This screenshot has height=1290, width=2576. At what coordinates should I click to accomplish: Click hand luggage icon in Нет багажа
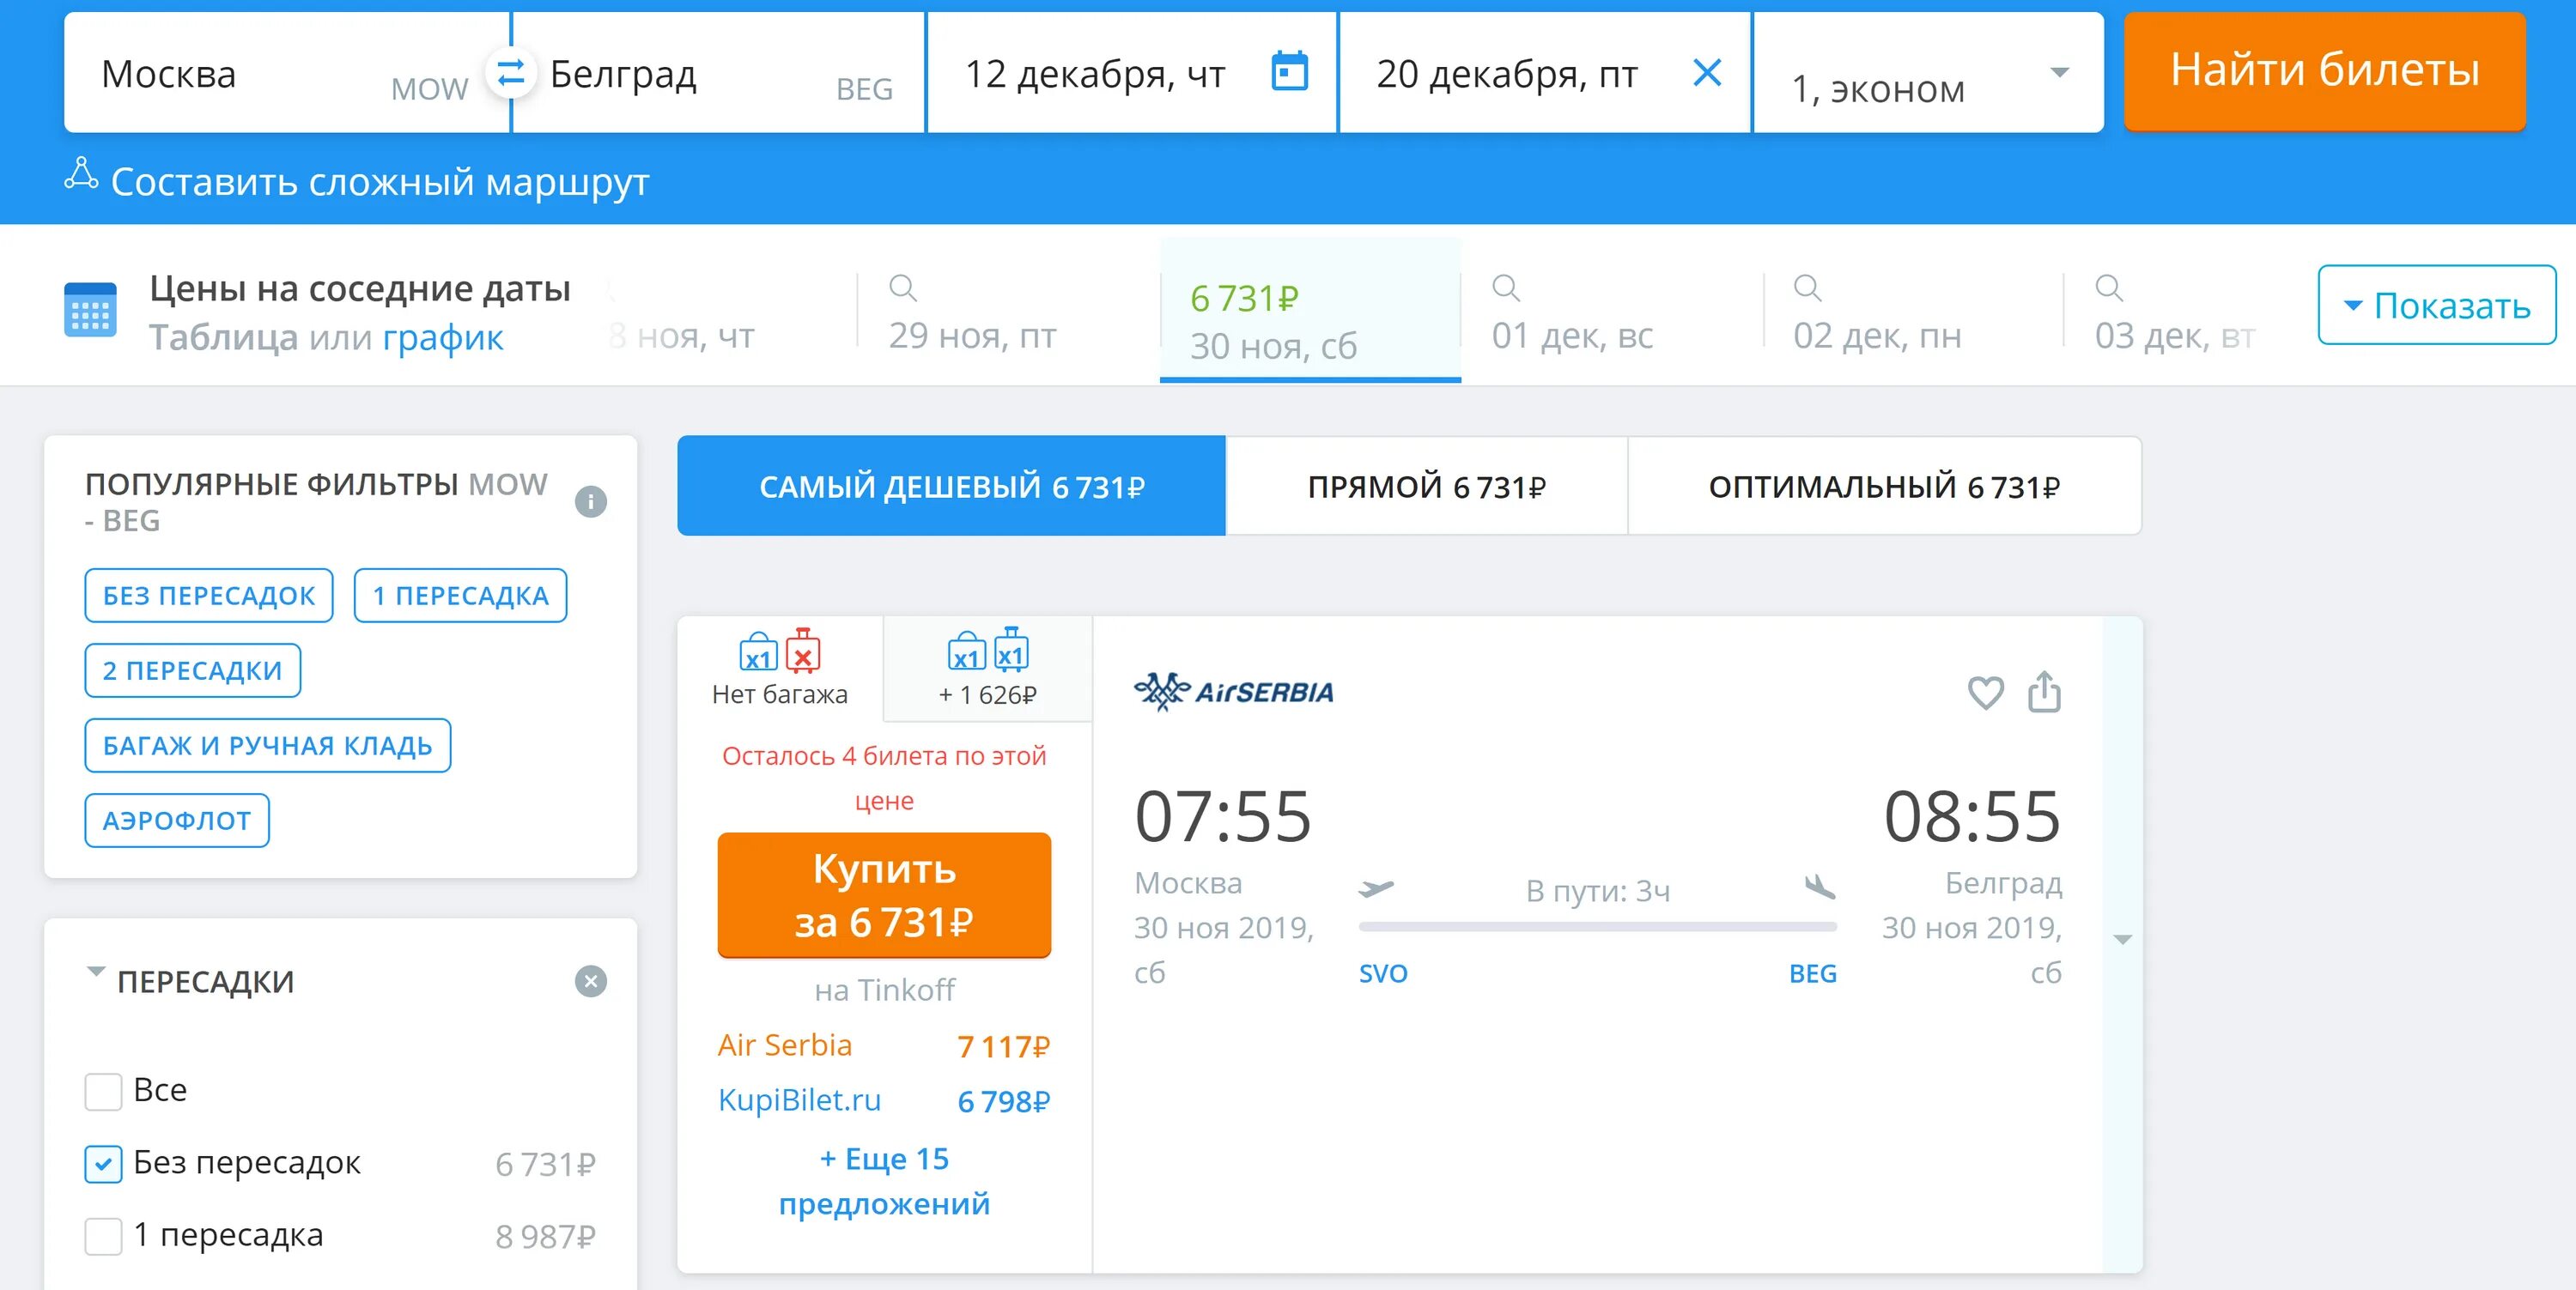[x=758, y=652]
